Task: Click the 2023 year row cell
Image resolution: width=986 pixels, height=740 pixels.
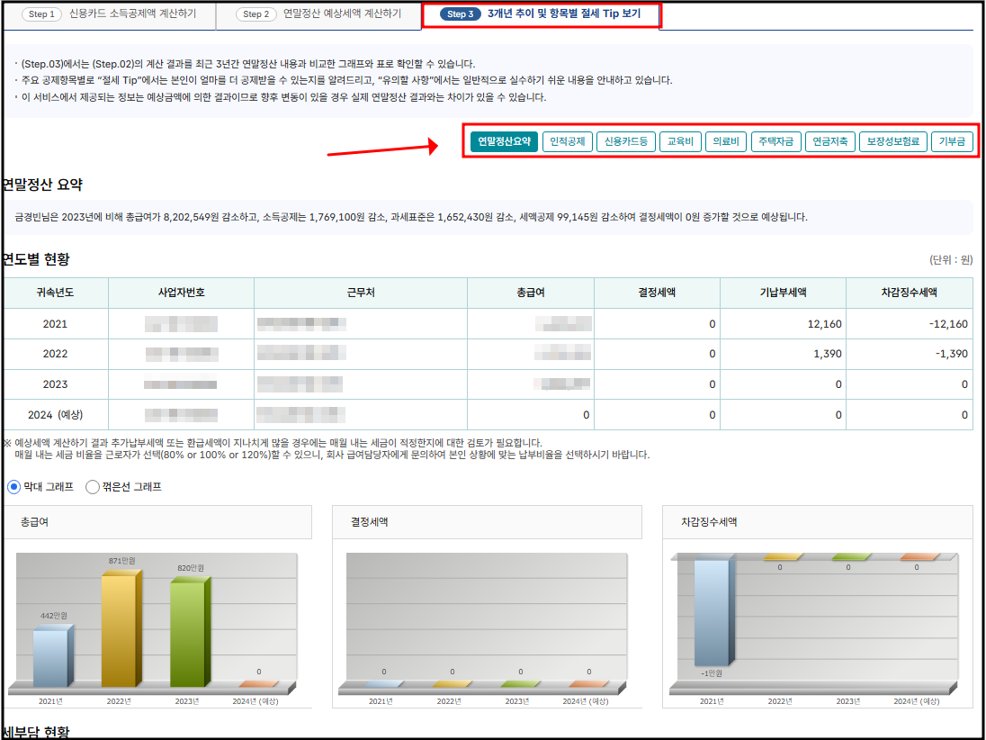Action: [56, 384]
